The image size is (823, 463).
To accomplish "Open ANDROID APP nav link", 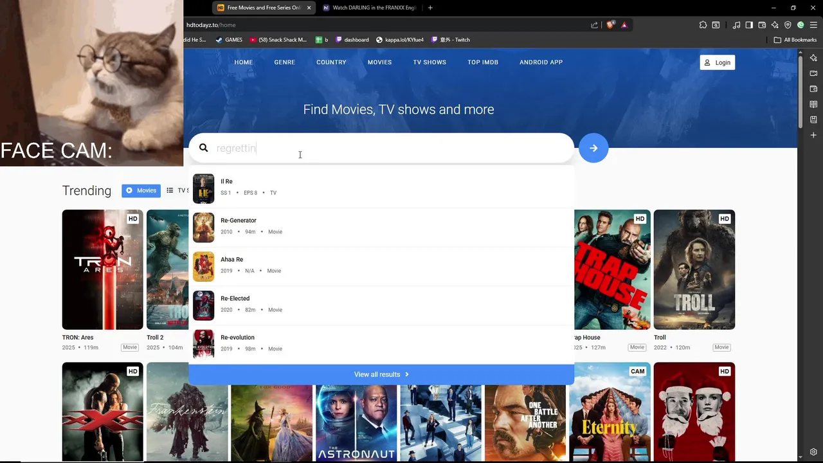I will tap(541, 62).
